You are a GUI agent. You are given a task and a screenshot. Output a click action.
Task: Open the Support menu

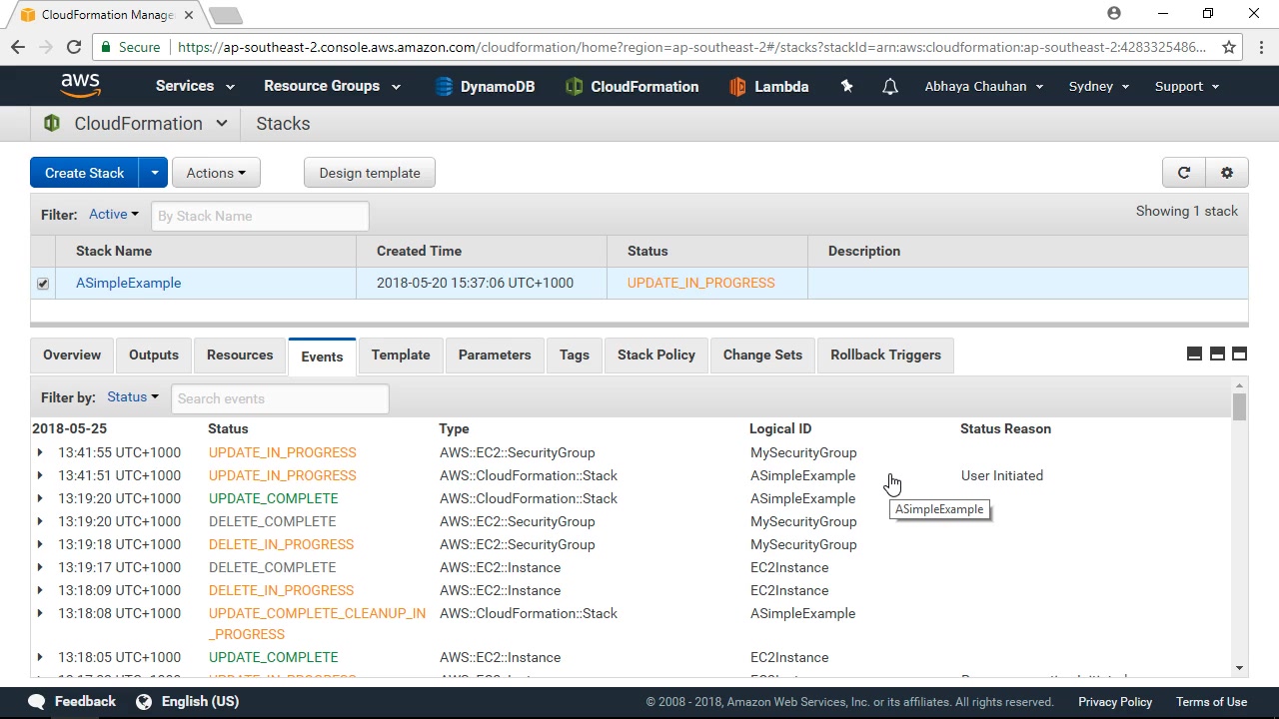point(1187,86)
